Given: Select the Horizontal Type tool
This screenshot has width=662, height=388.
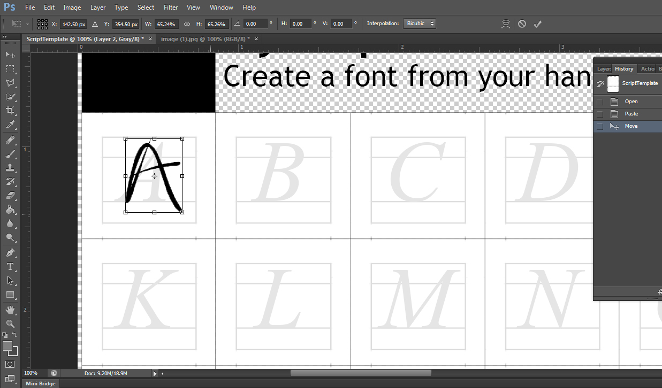Looking at the screenshot, I should (x=10, y=266).
